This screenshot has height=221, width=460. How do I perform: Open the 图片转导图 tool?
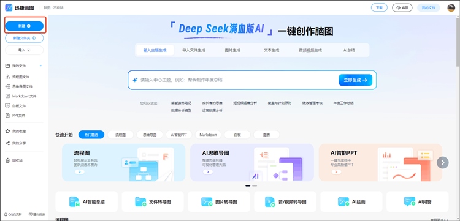point(219,201)
